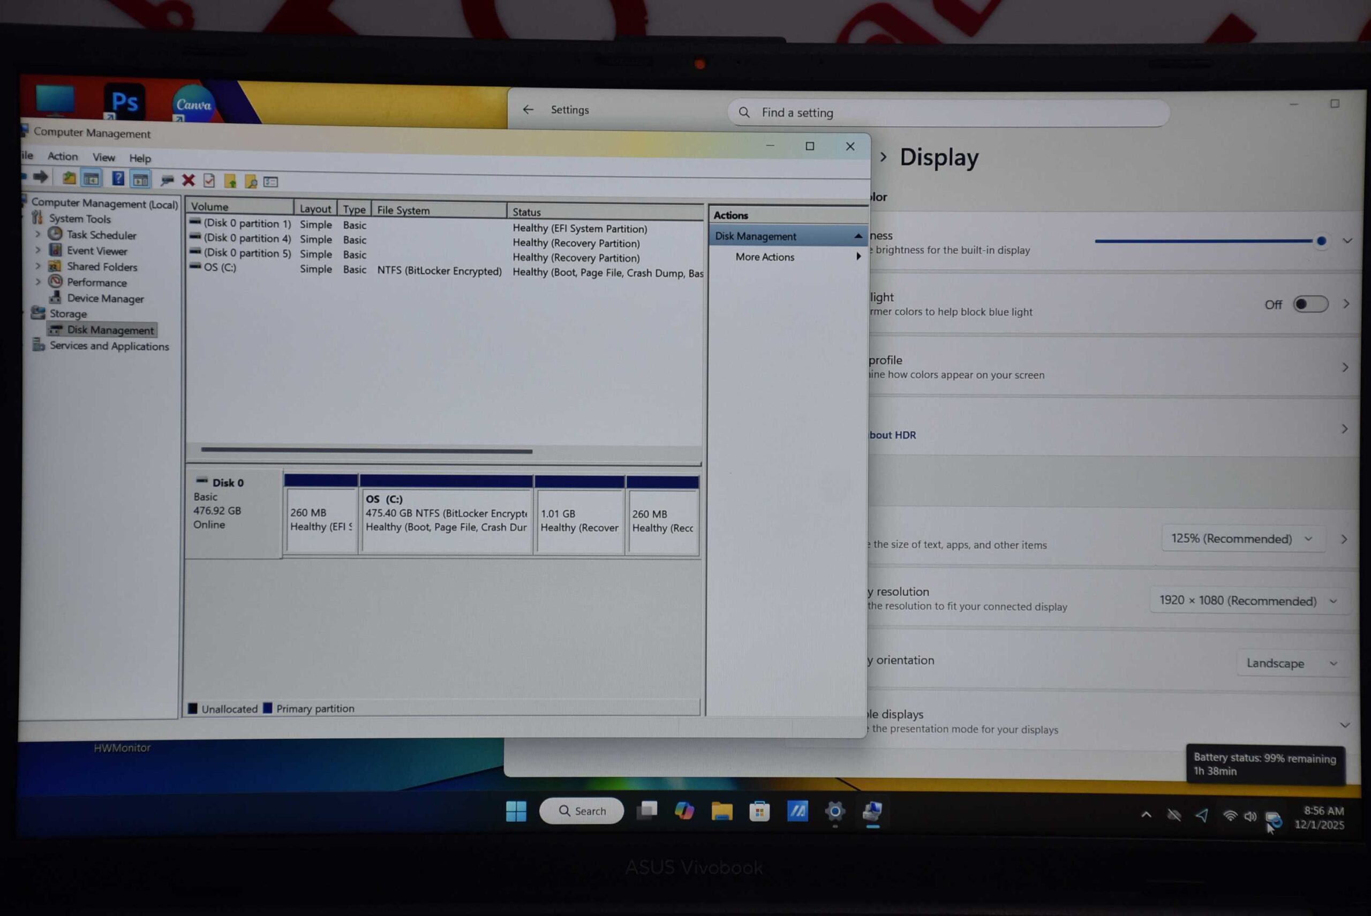Click the Up One Level folder icon
This screenshot has height=916, width=1371.
tap(69, 178)
